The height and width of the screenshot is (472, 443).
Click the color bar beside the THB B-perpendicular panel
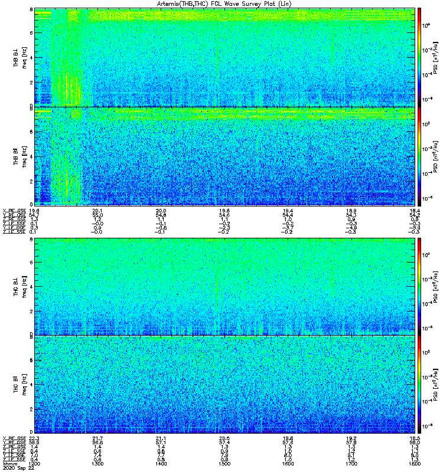click(419, 57)
